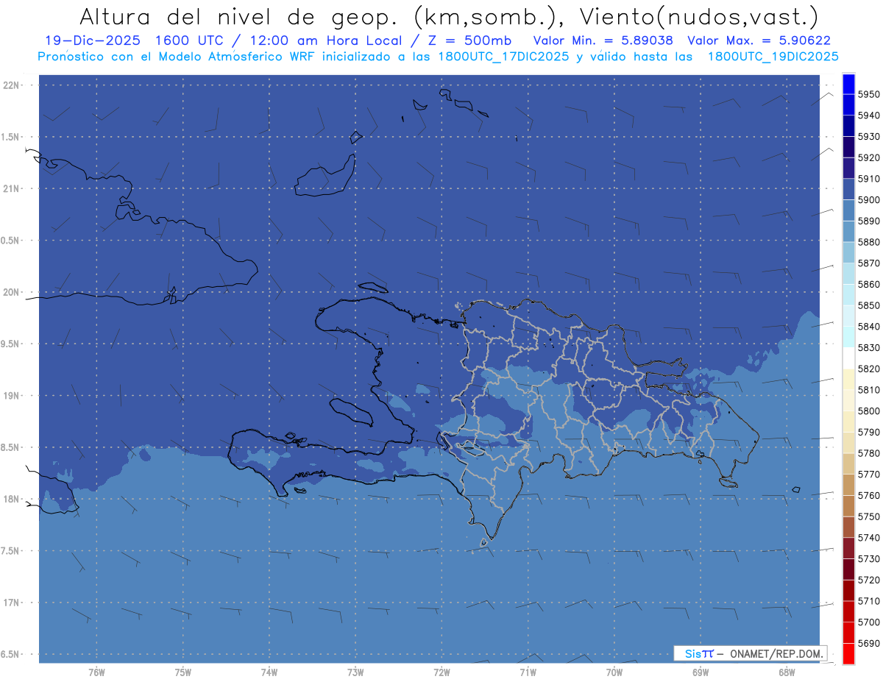883x682 pixels.
Task: Click the 69W longitude axis label
Action: coord(700,672)
